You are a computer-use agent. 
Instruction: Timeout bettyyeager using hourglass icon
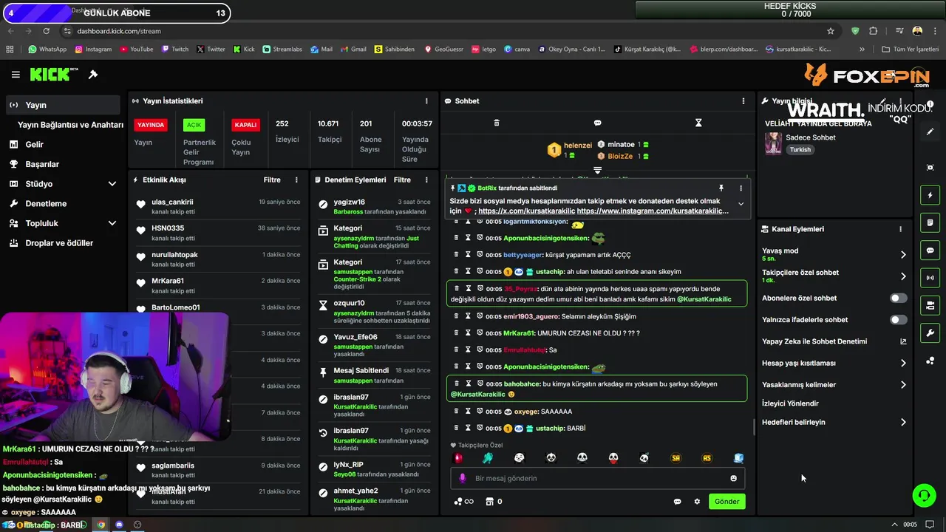(468, 255)
